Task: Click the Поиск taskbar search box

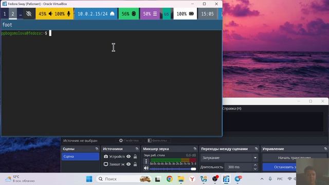Action: tap(124, 179)
